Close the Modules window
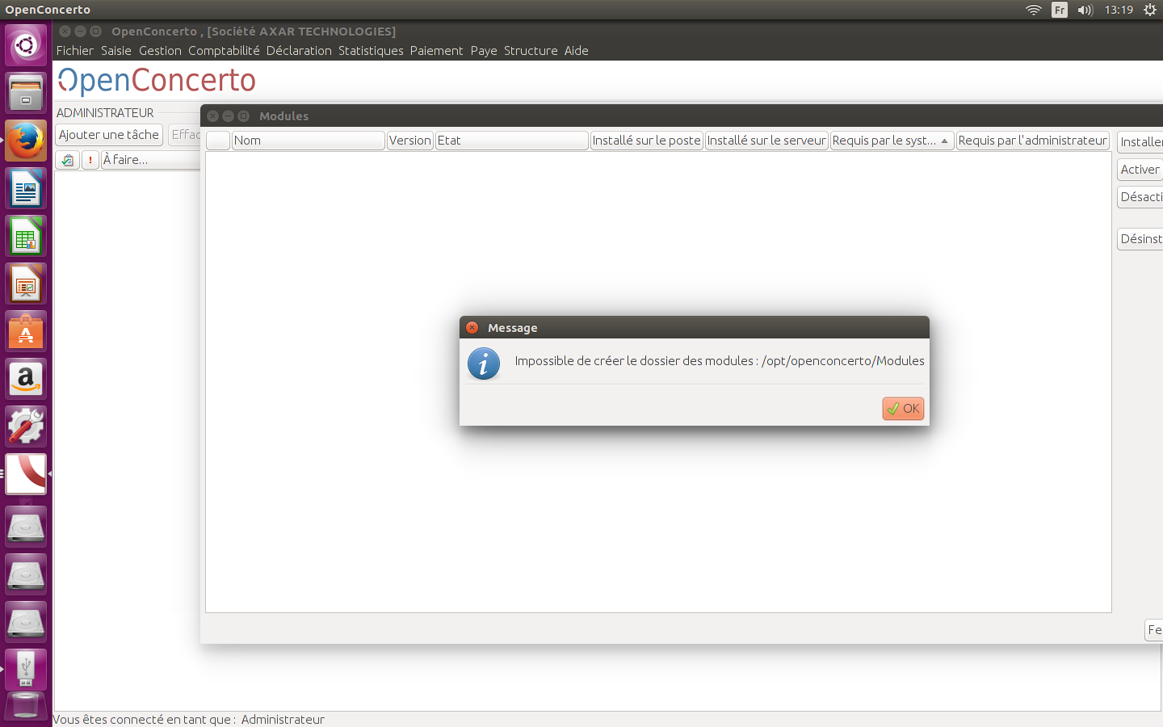 tap(213, 116)
